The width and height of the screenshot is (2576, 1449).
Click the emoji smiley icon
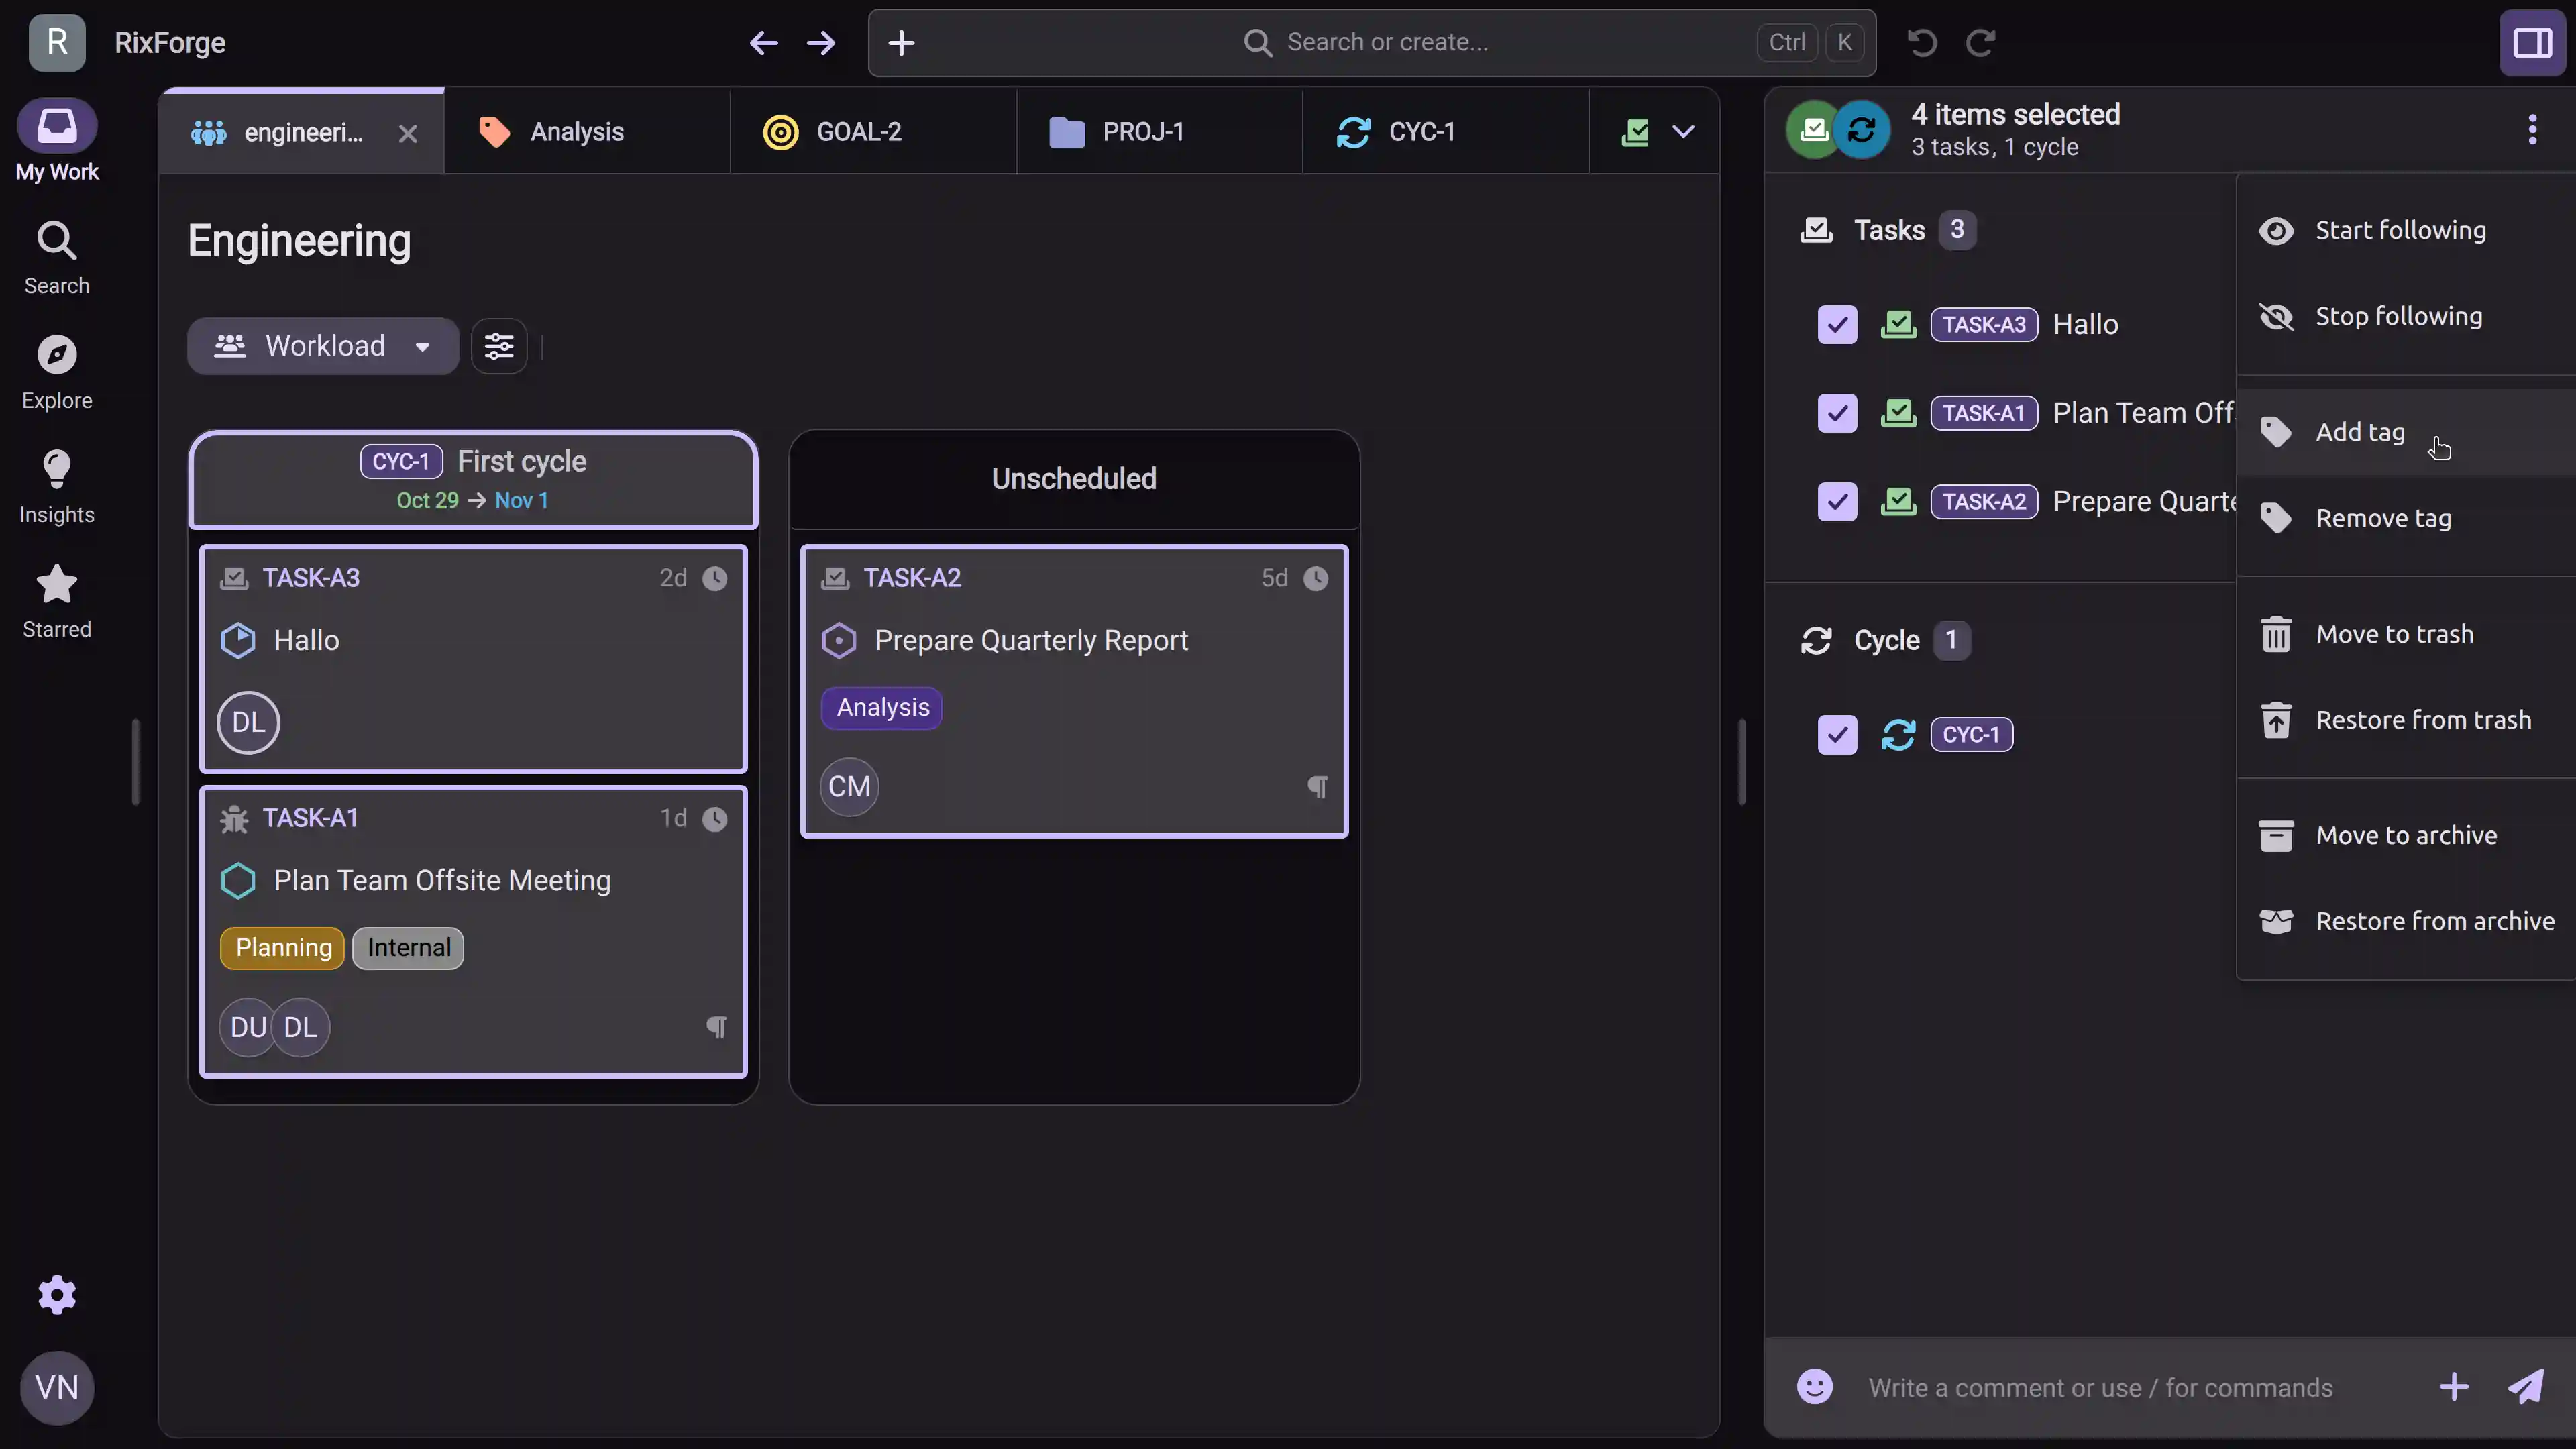tap(1815, 1387)
